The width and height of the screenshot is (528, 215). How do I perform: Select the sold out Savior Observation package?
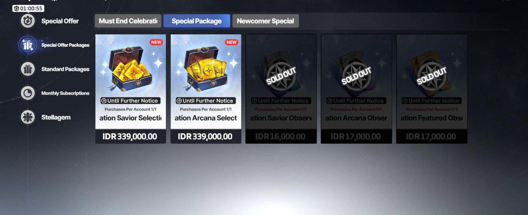281,89
